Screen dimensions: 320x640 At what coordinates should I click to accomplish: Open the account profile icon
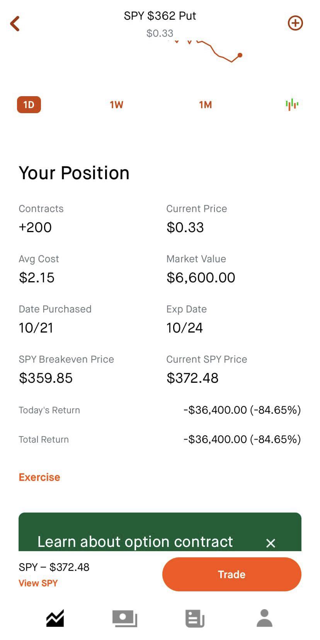[264, 618]
